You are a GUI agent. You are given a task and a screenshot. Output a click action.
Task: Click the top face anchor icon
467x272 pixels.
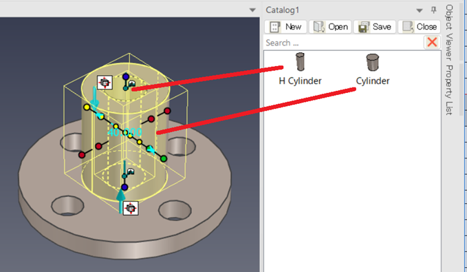tap(105, 83)
